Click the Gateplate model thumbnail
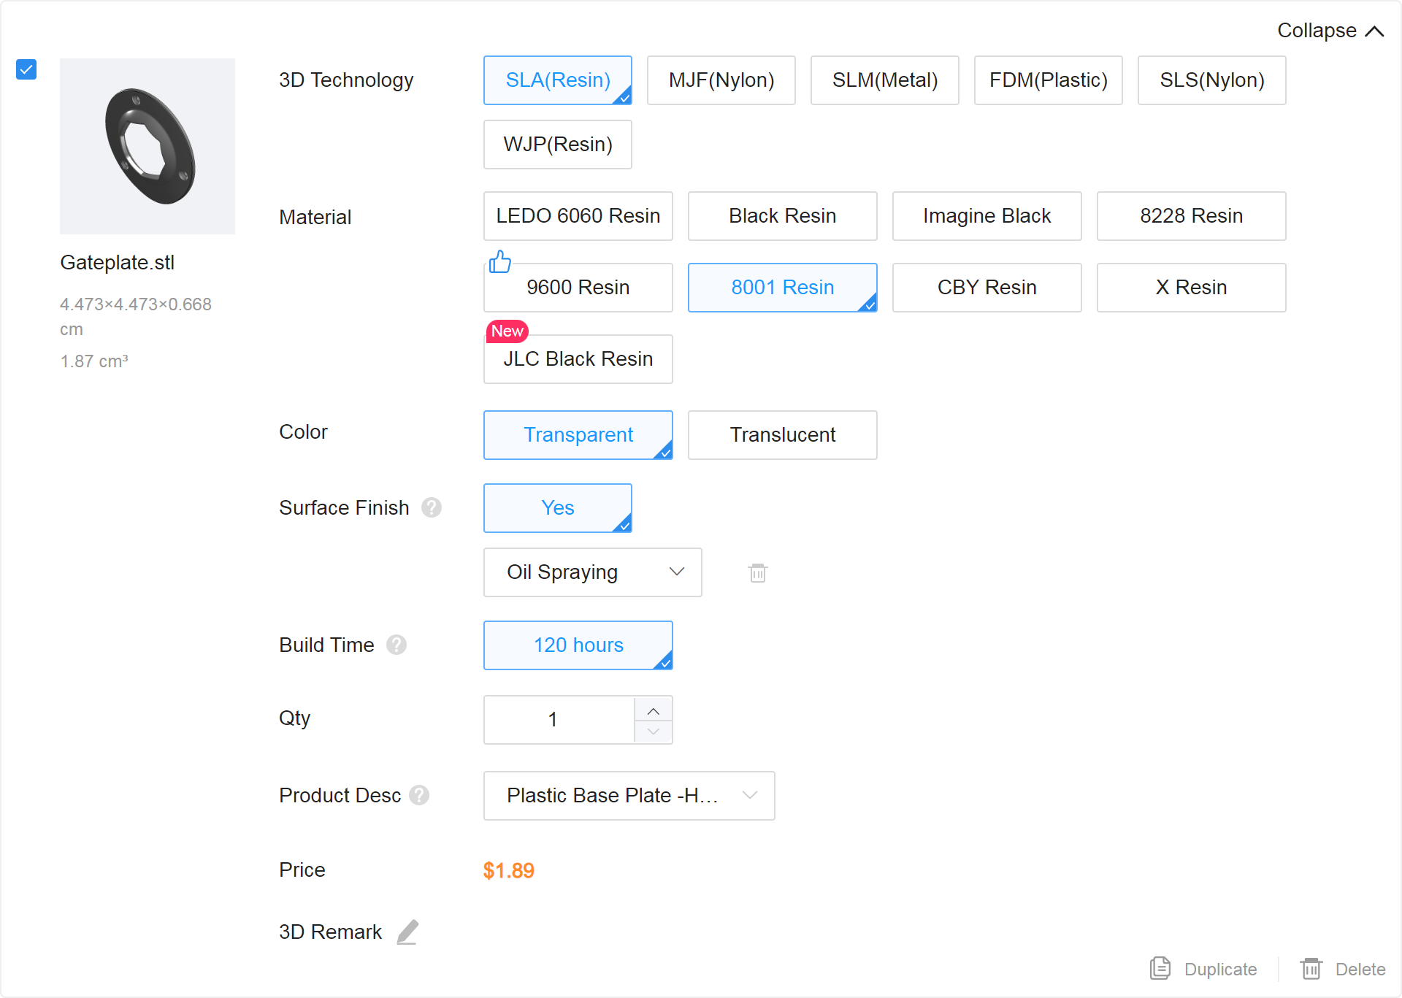1402x998 pixels. click(x=148, y=146)
